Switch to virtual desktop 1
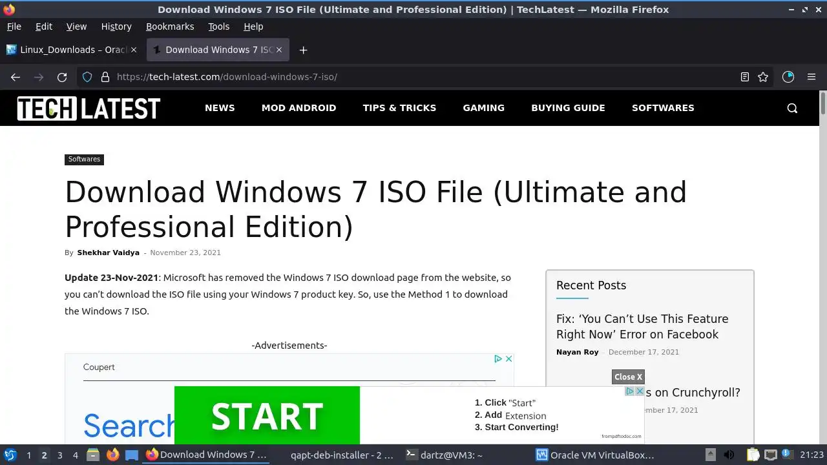The image size is (827, 465). pos(28,455)
